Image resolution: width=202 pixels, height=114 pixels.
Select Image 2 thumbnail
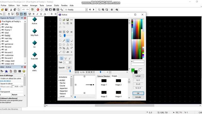coord(118,81)
